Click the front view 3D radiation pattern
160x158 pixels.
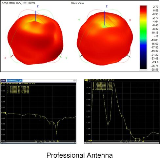35,39
